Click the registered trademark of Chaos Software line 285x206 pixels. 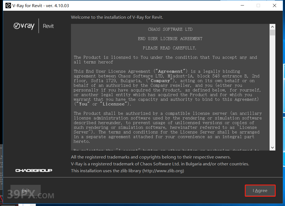(160, 164)
